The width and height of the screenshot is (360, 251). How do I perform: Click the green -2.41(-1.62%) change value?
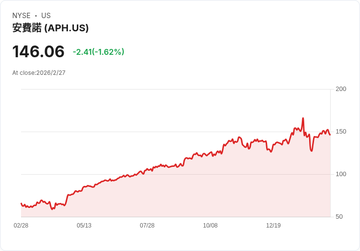[98, 52]
